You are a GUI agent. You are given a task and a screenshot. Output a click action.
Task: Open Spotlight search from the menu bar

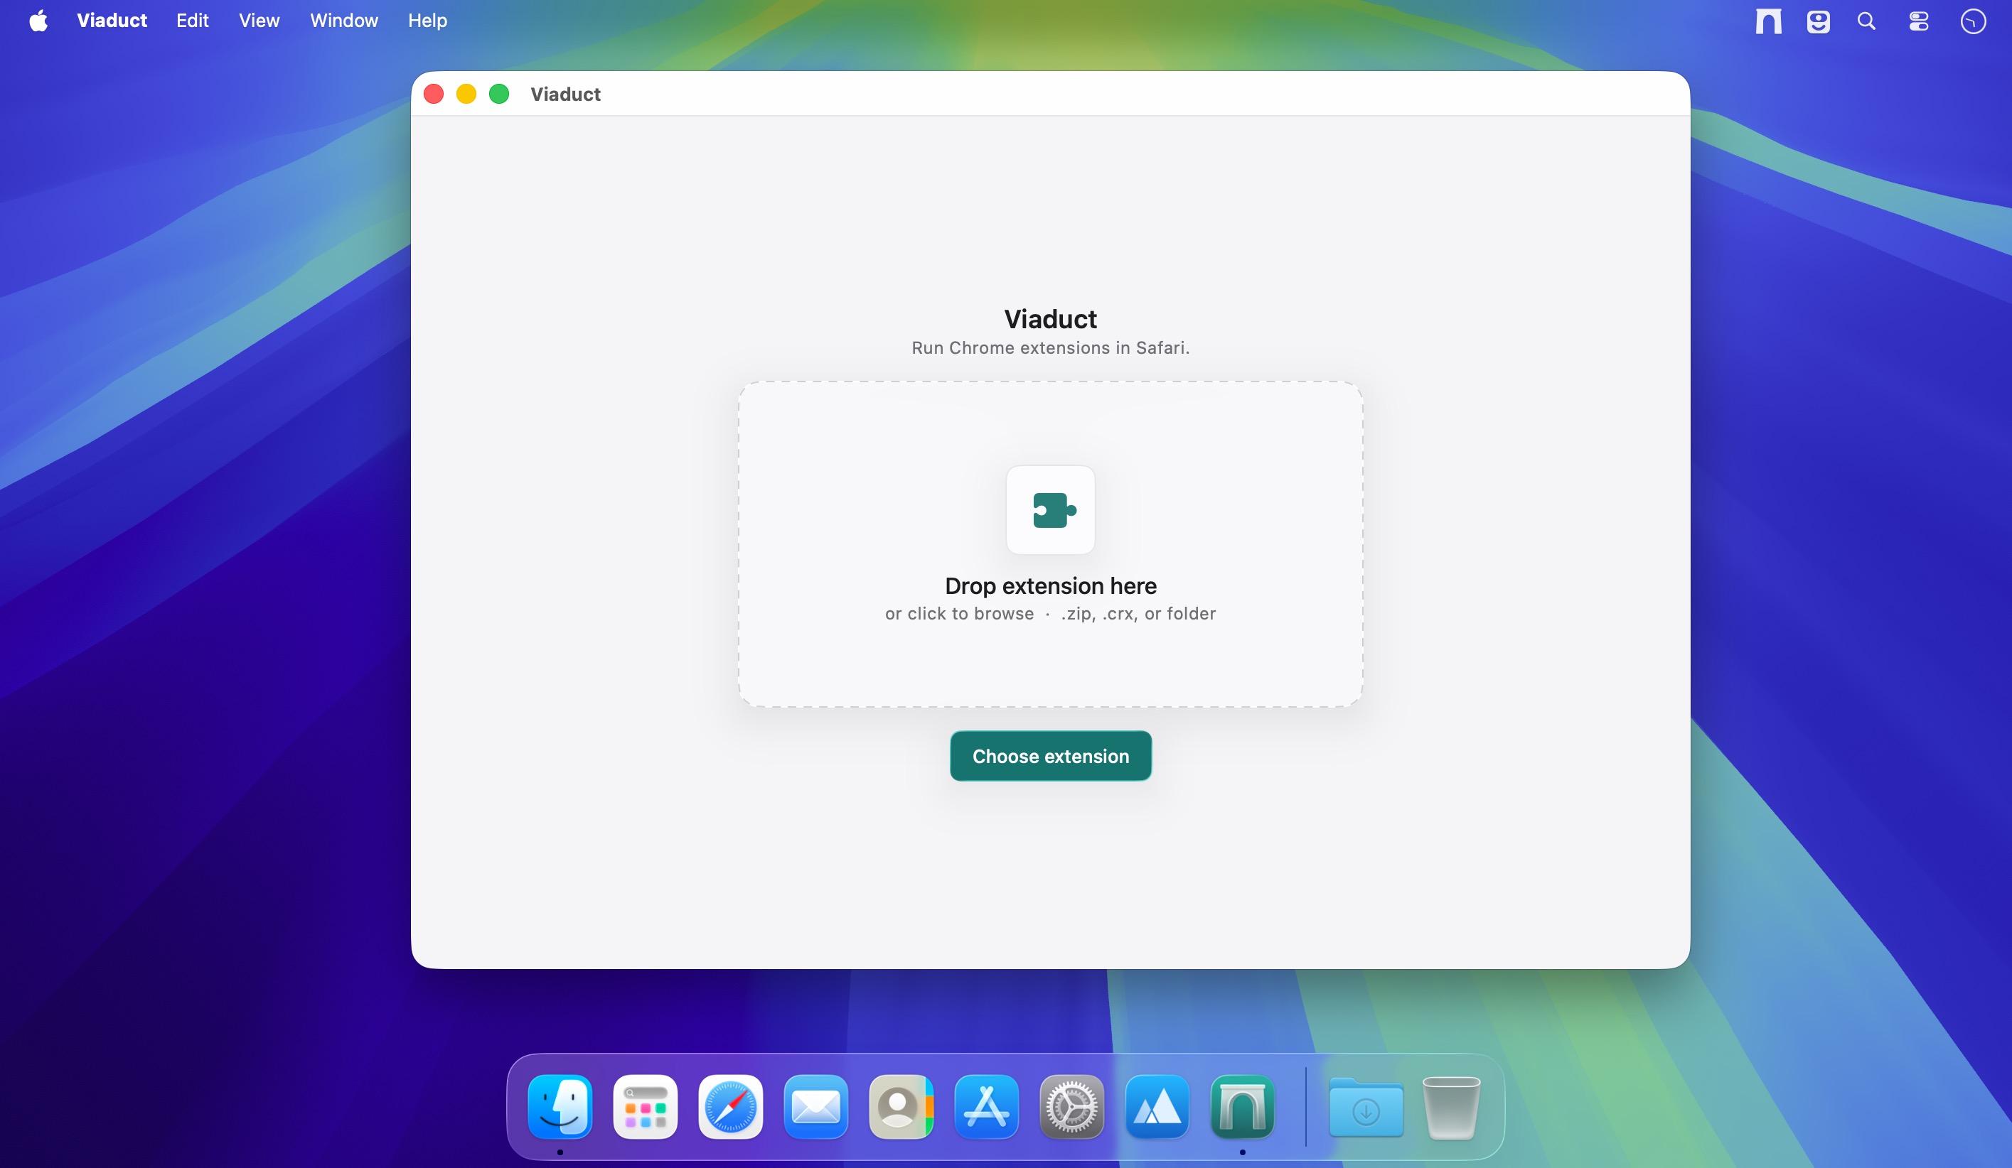pos(1866,21)
